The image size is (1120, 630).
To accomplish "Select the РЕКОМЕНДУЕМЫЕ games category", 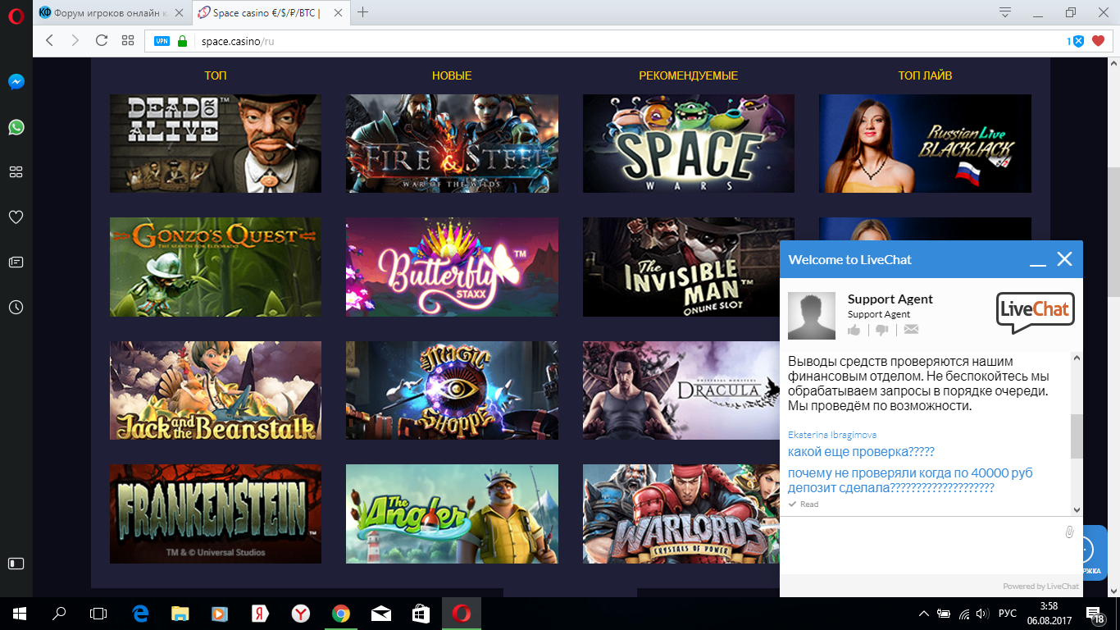I will point(689,75).
